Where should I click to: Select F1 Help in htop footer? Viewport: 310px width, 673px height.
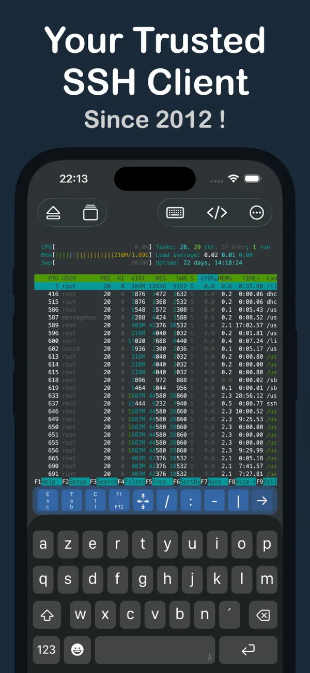(x=48, y=481)
